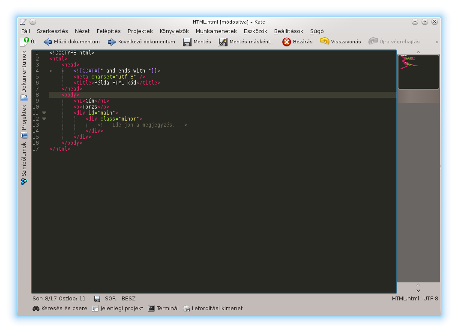Toggle the SOR line mode indicator
Image resolution: width=458 pixels, height=333 pixels.
[111, 299]
